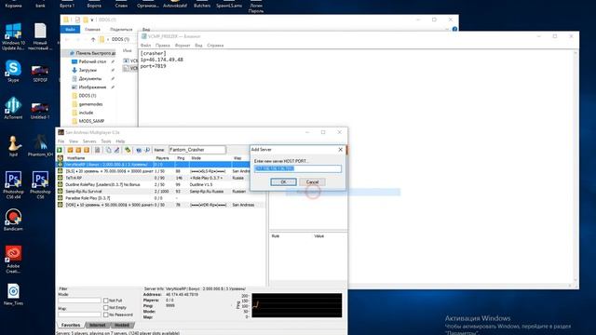
Task: Click the lock icon of Samp-Rp.Ru Survival row
Action: pos(60,192)
